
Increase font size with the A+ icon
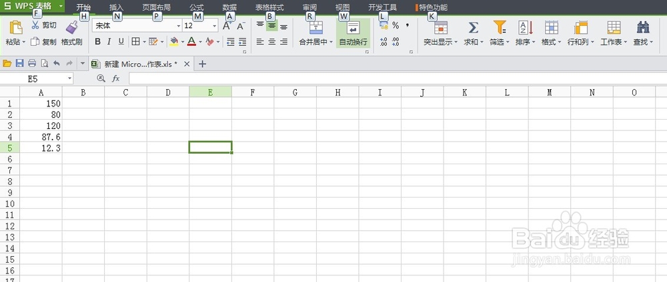pyautogui.click(x=227, y=26)
